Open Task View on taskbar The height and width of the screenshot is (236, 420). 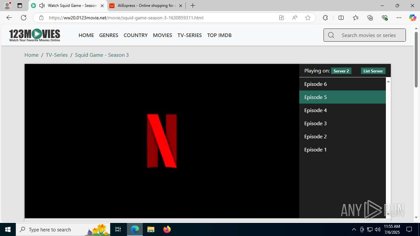(118, 229)
